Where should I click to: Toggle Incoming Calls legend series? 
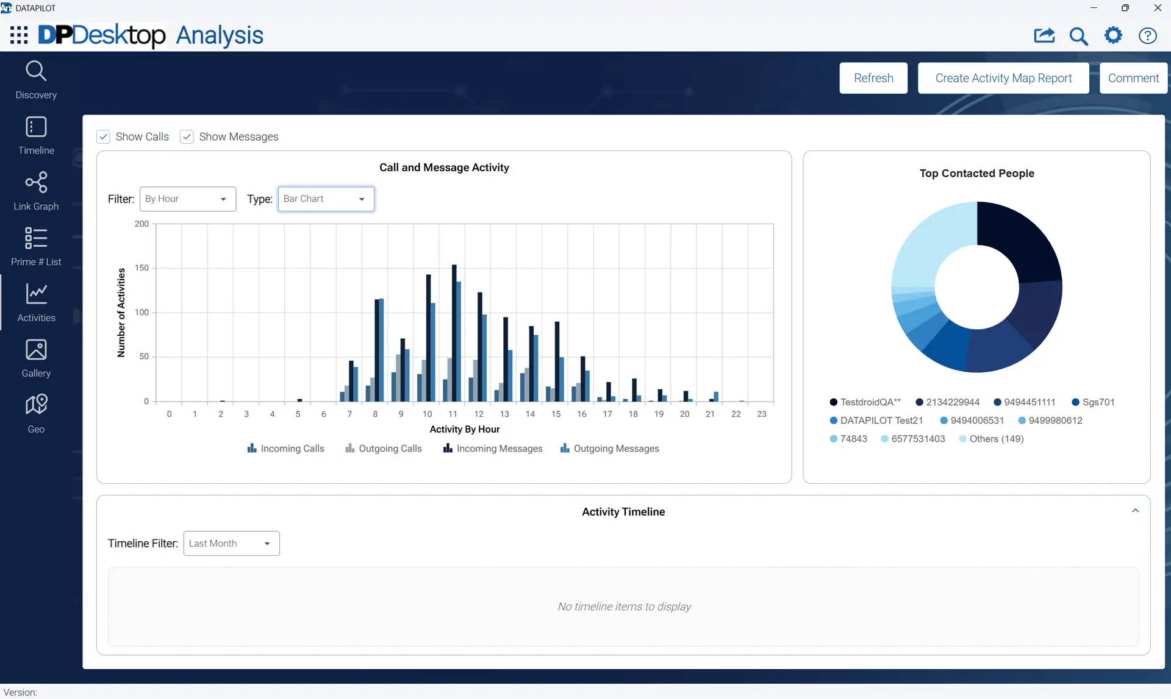(285, 449)
